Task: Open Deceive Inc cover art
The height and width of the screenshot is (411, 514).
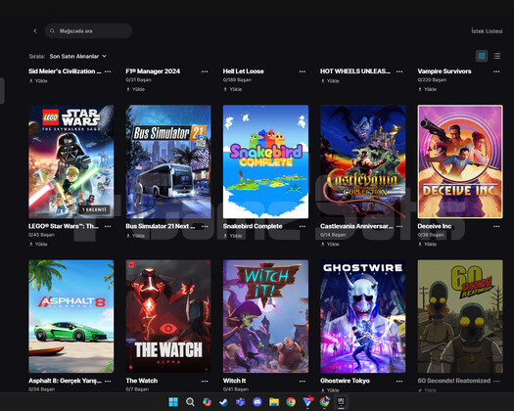Action: (x=460, y=161)
